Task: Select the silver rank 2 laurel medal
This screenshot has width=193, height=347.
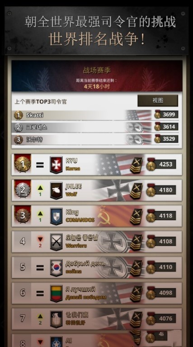Action: click(23, 190)
